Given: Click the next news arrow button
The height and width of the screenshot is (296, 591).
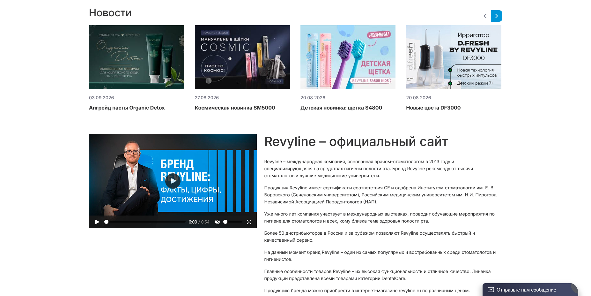Looking at the screenshot, I should click(496, 16).
